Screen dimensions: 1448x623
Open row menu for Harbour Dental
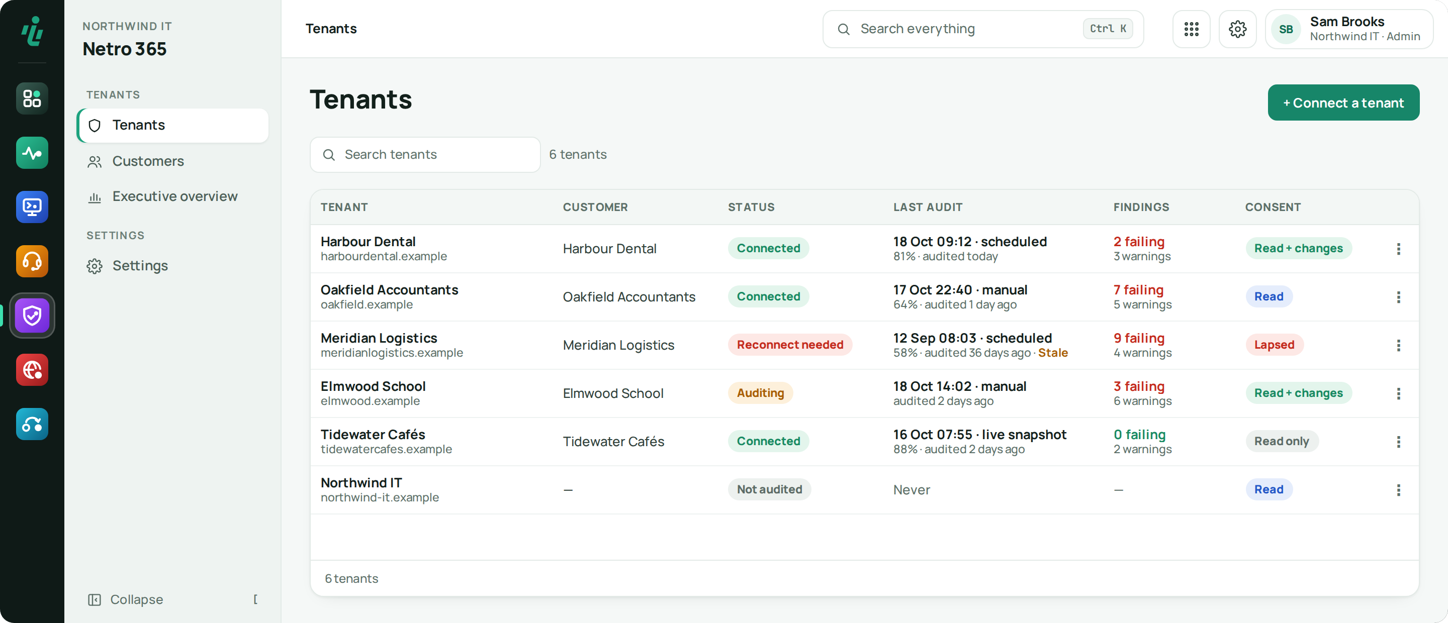click(1398, 249)
